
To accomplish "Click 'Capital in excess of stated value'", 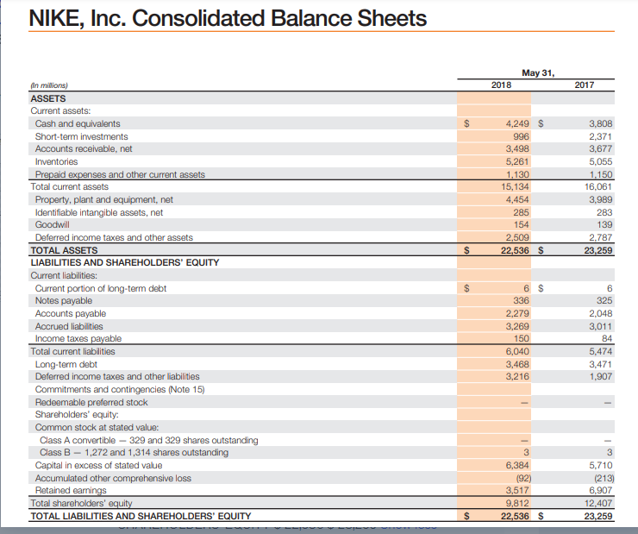I will point(98,466).
